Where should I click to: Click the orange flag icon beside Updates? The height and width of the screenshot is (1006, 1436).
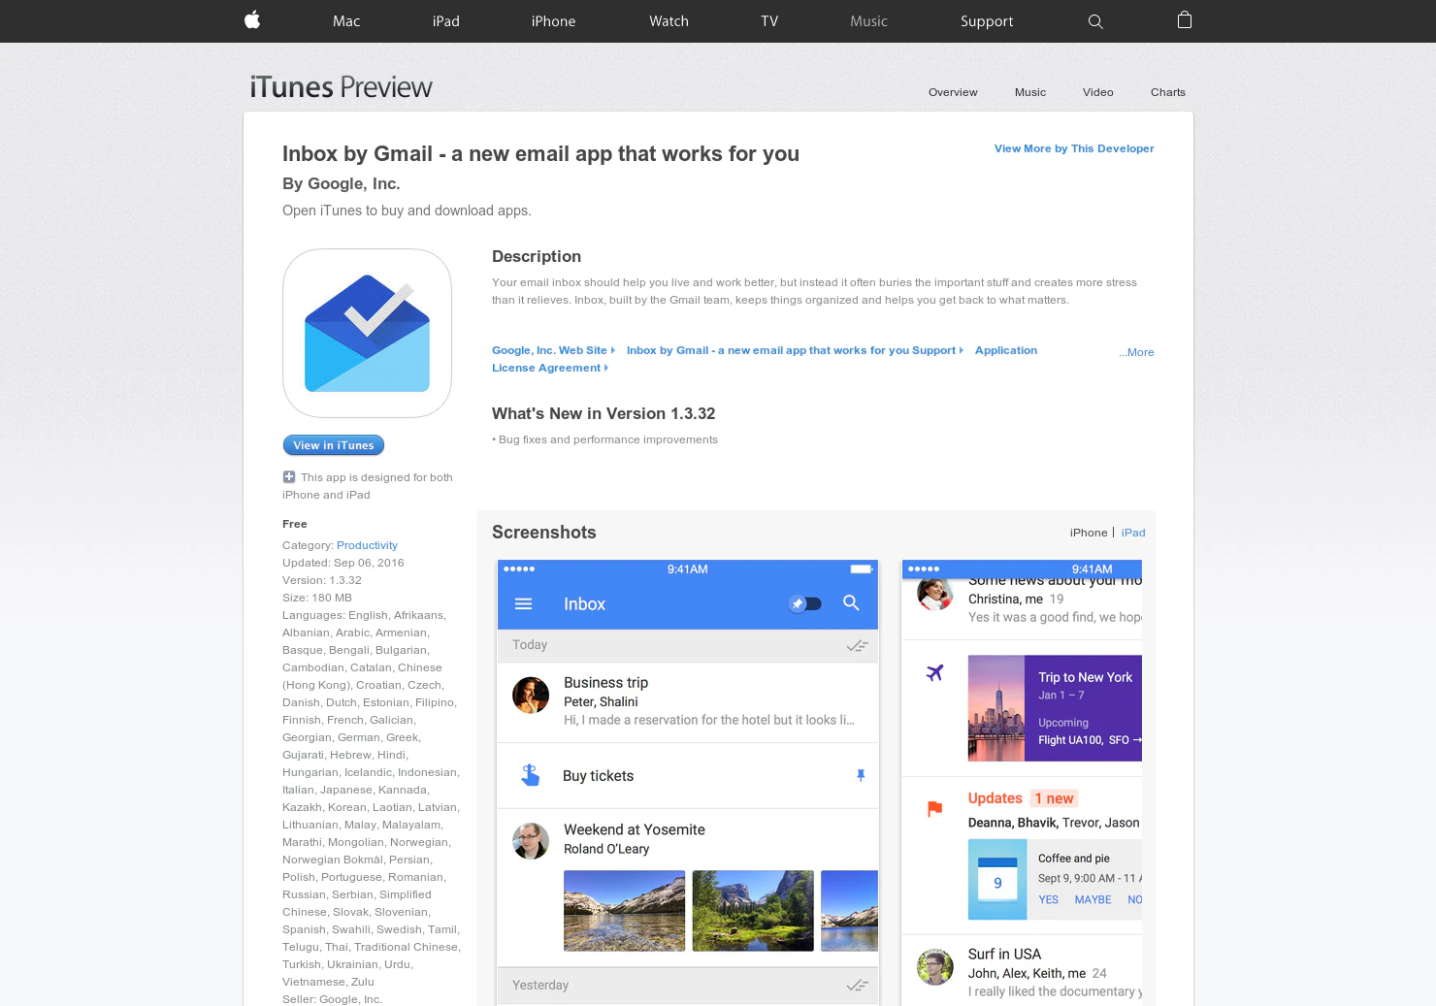point(934,808)
